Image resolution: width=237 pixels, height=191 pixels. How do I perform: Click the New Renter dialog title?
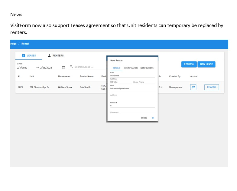click(x=117, y=61)
